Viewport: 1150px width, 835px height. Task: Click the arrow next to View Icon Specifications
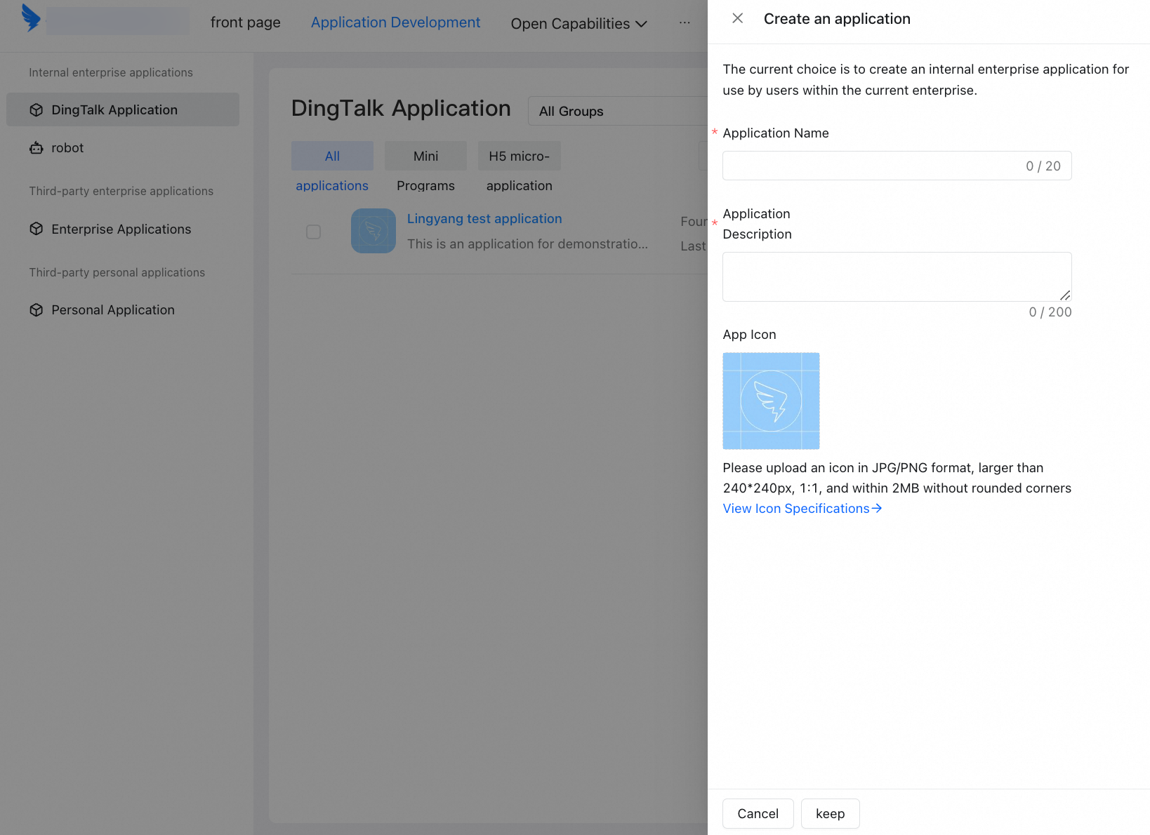877,509
